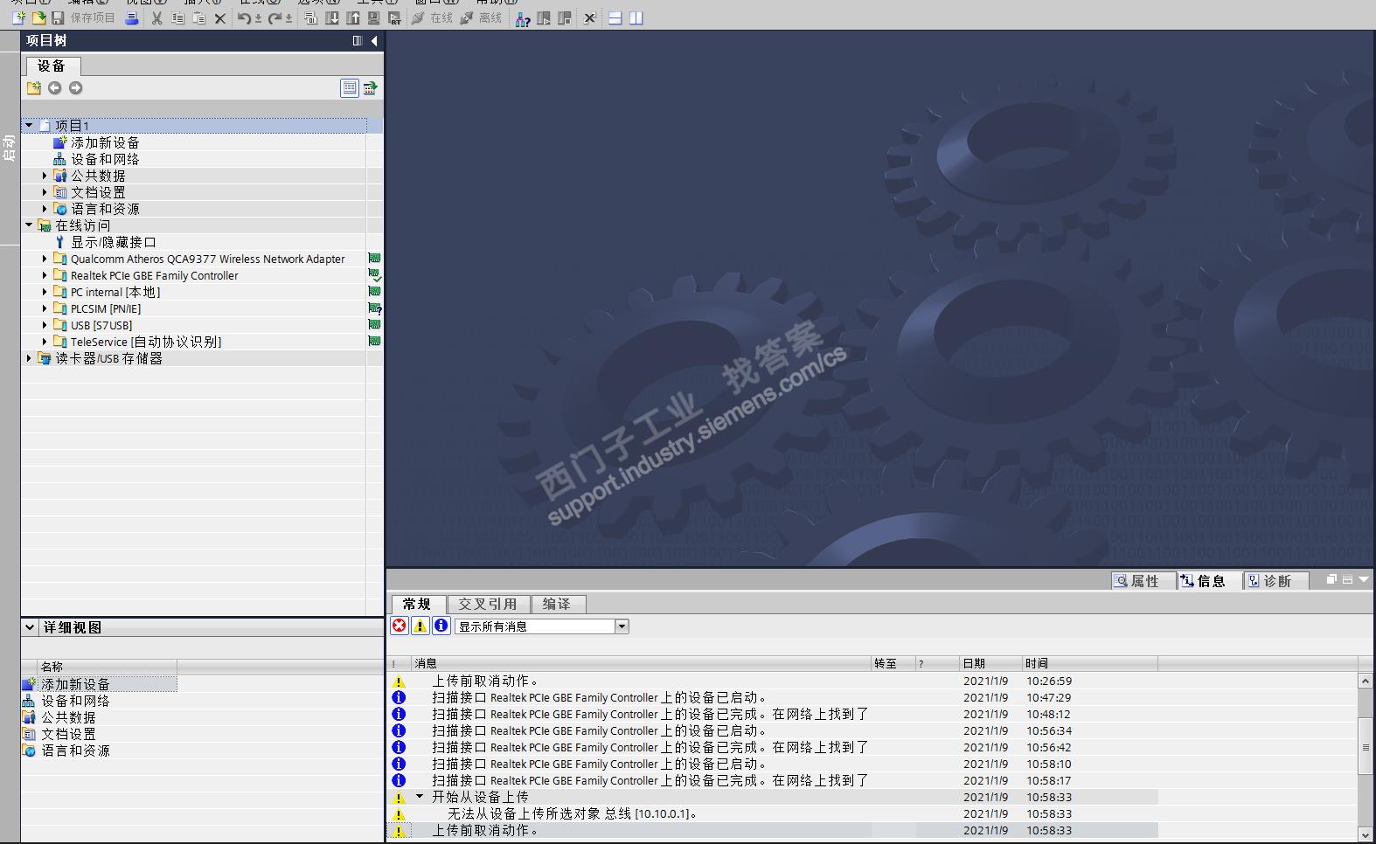This screenshot has height=844, width=1376.
Task: Delete the selection with the toolbar X icon
Action: pyautogui.click(x=220, y=17)
